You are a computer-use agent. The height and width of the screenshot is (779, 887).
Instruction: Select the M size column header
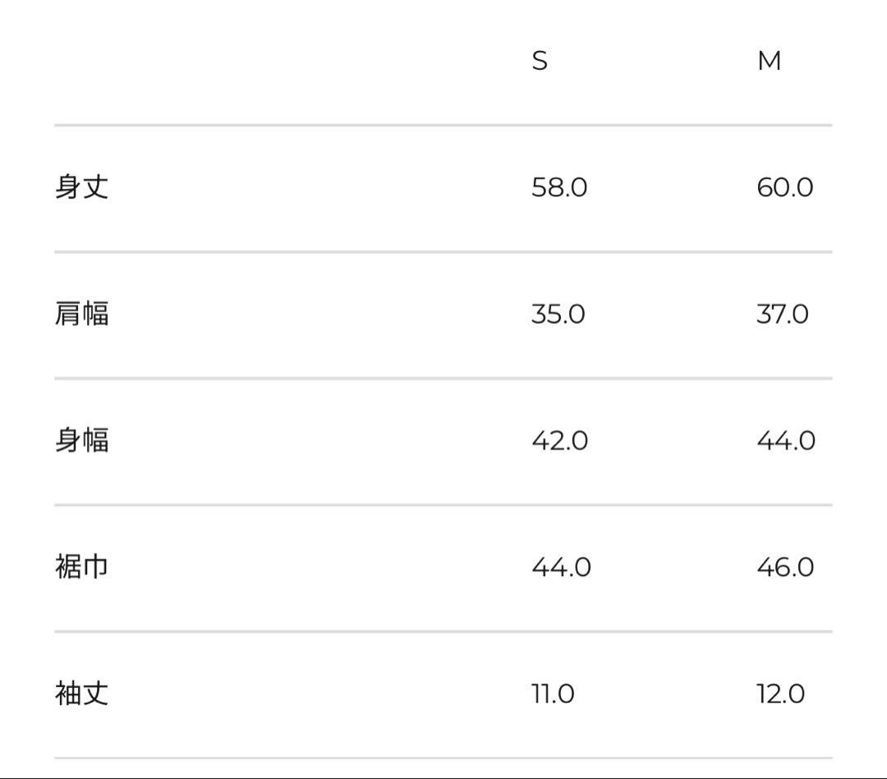click(770, 61)
